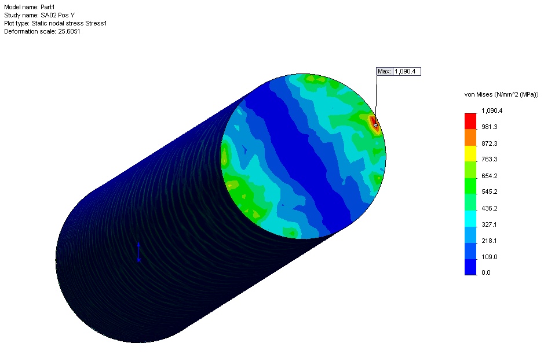Click the cyan legend swatch near 327.1
Image resolution: width=544 pixels, height=354 pixels.
click(470, 219)
